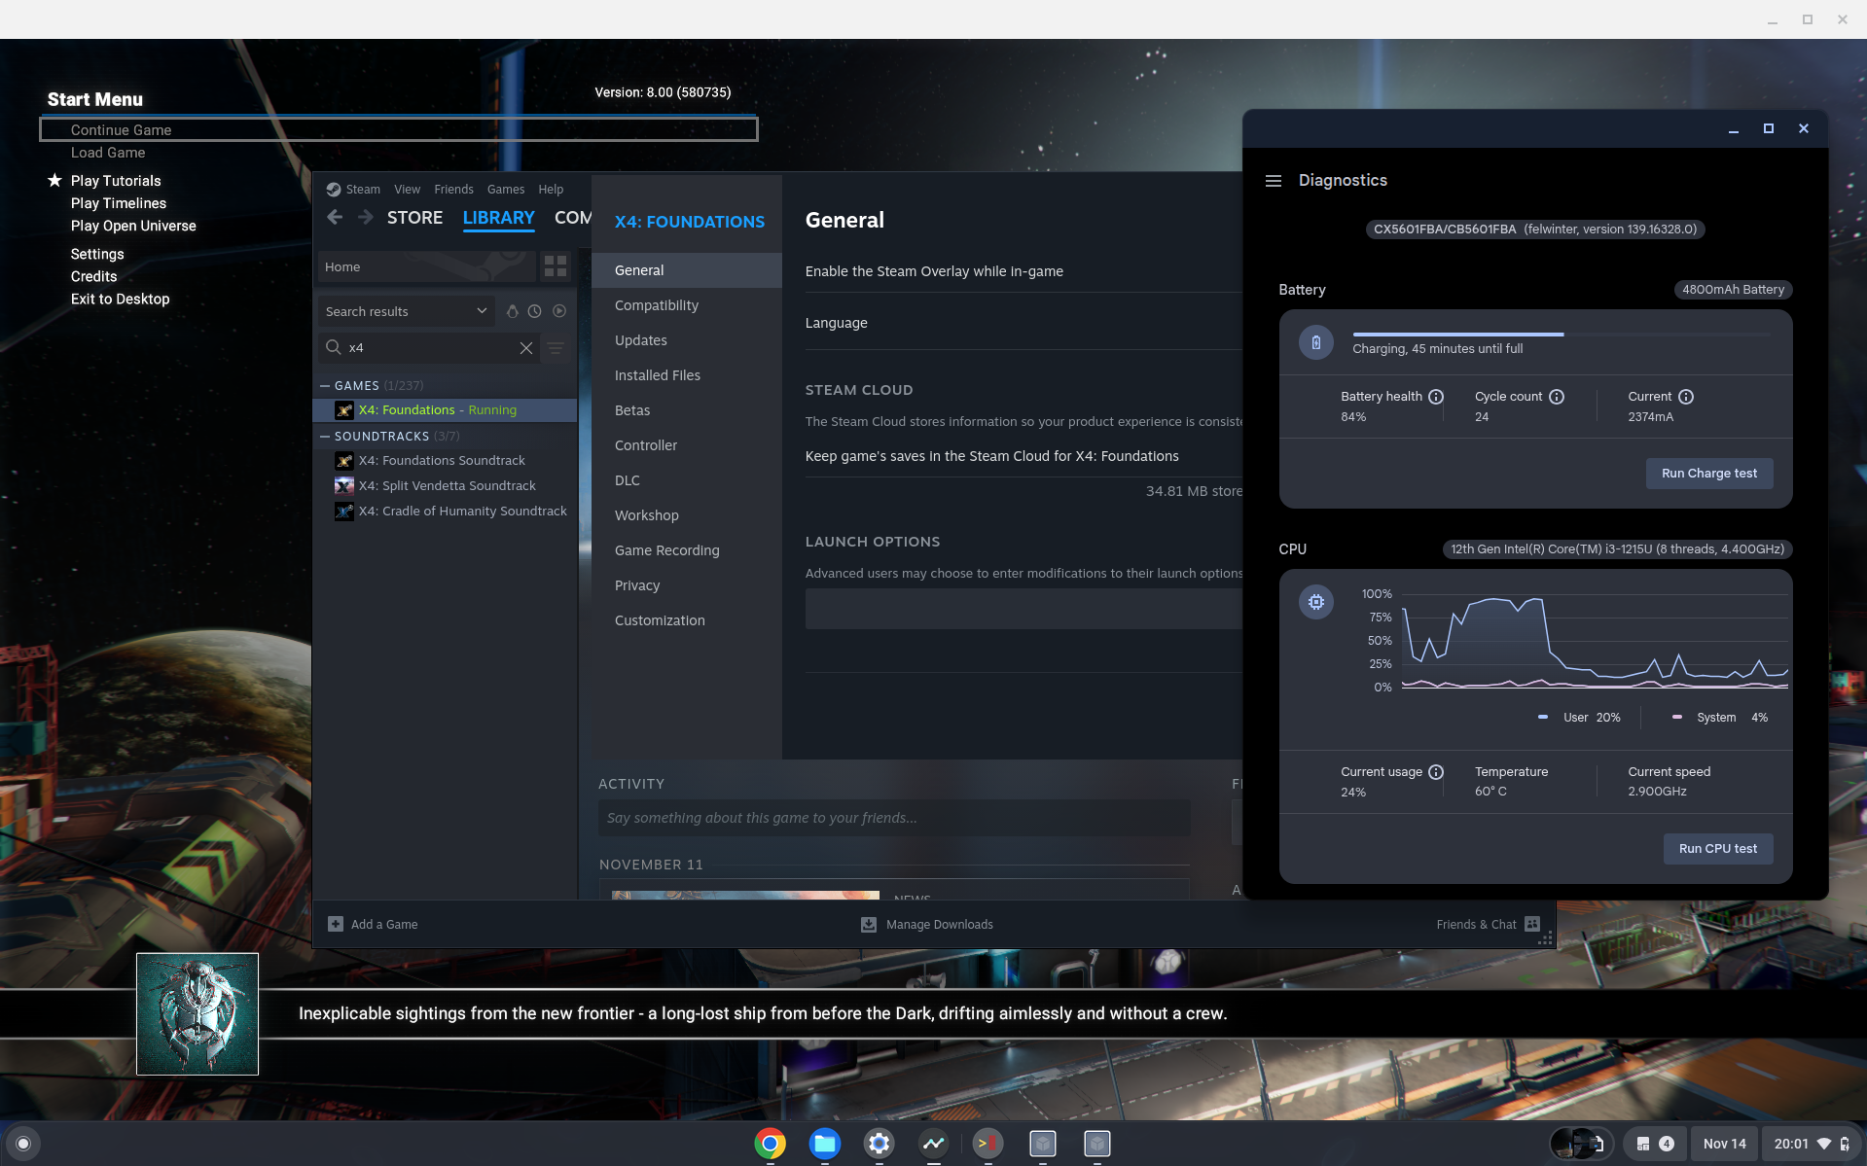Open the Friends menu in Steam

tap(453, 190)
